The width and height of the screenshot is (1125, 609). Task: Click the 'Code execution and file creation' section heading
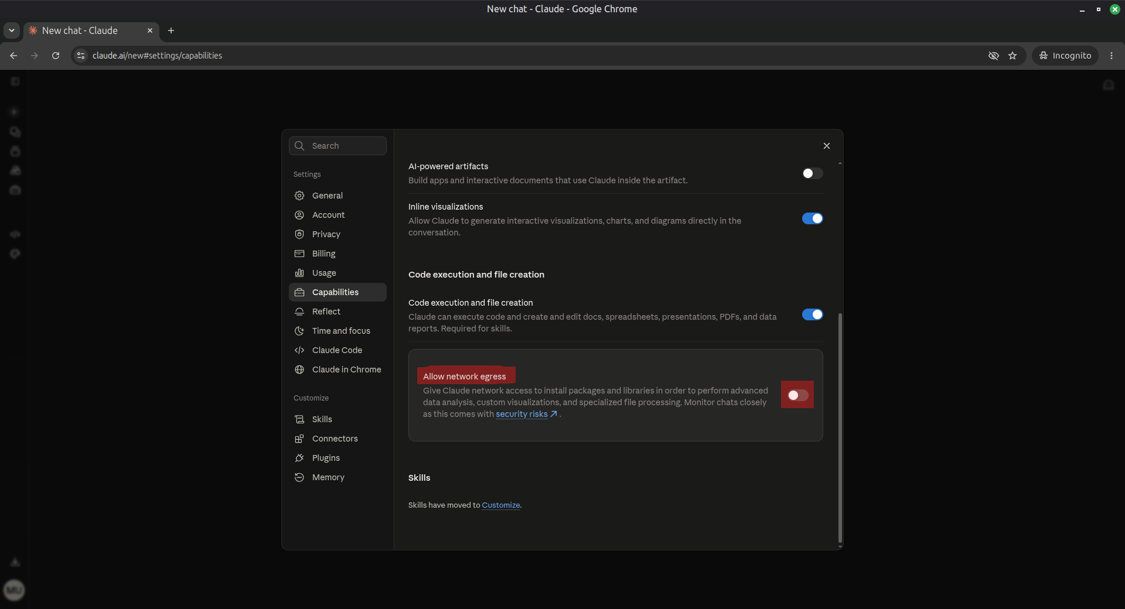[x=476, y=275]
